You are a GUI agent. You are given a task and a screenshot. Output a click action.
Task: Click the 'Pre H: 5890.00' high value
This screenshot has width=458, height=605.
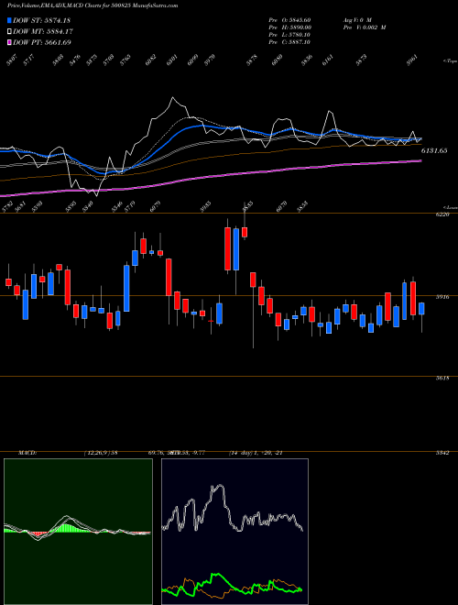click(x=290, y=27)
